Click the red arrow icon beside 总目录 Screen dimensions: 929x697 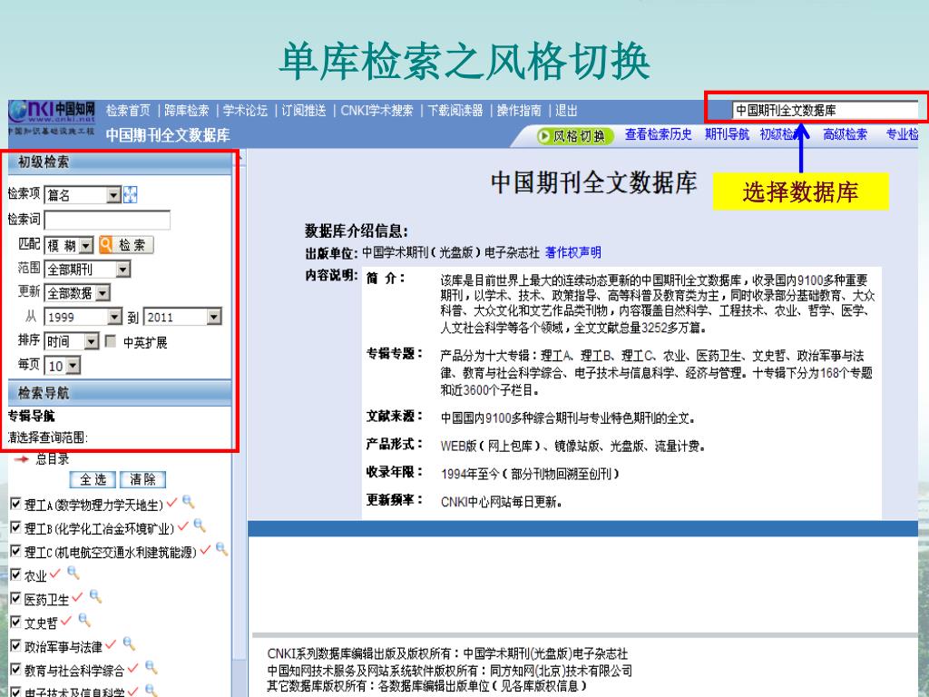[x=22, y=458]
